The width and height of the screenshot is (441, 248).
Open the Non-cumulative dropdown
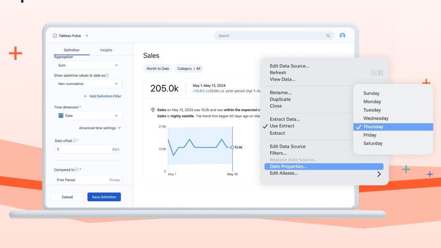pos(88,84)
